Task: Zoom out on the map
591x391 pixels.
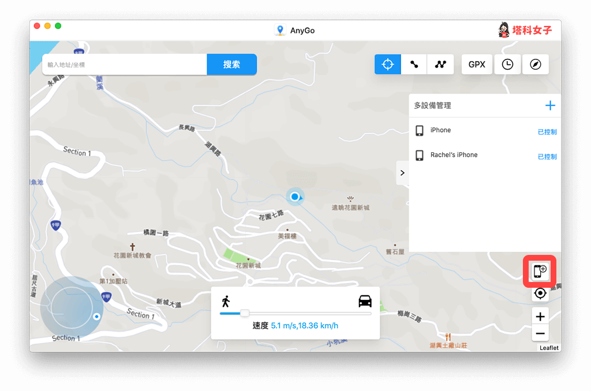Action: pos(540,333)
